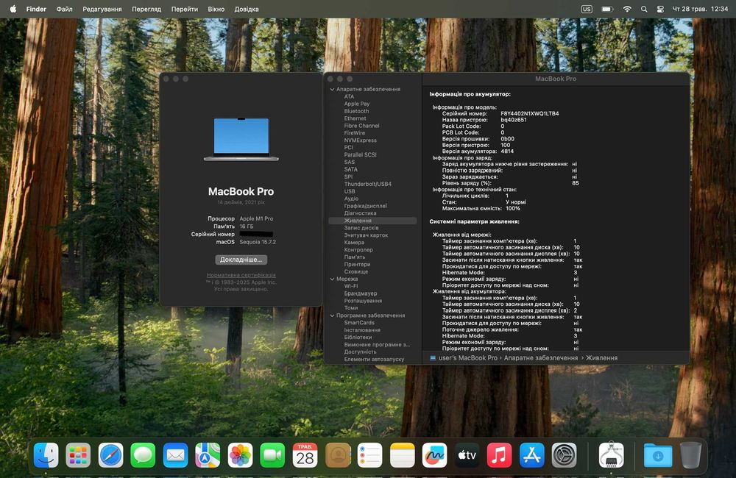
Task: Select Сховище in the sidebar
Action: [355, 271]
